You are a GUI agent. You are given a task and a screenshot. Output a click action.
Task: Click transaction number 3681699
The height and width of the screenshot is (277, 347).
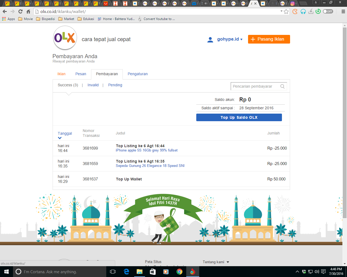tap(90, 148)
